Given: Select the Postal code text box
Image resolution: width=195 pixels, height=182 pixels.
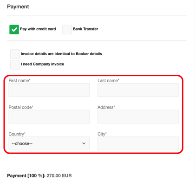Looking at the screenshot, I should (49, 117).
